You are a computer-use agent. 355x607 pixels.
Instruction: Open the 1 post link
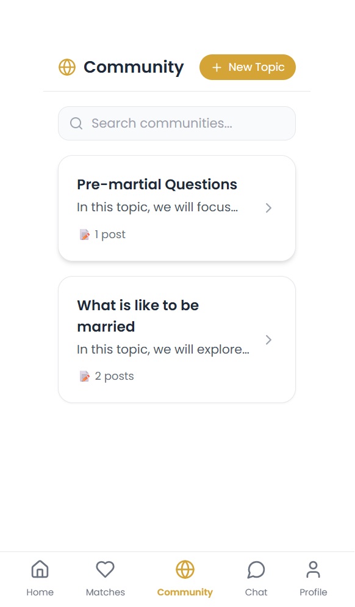110,234
